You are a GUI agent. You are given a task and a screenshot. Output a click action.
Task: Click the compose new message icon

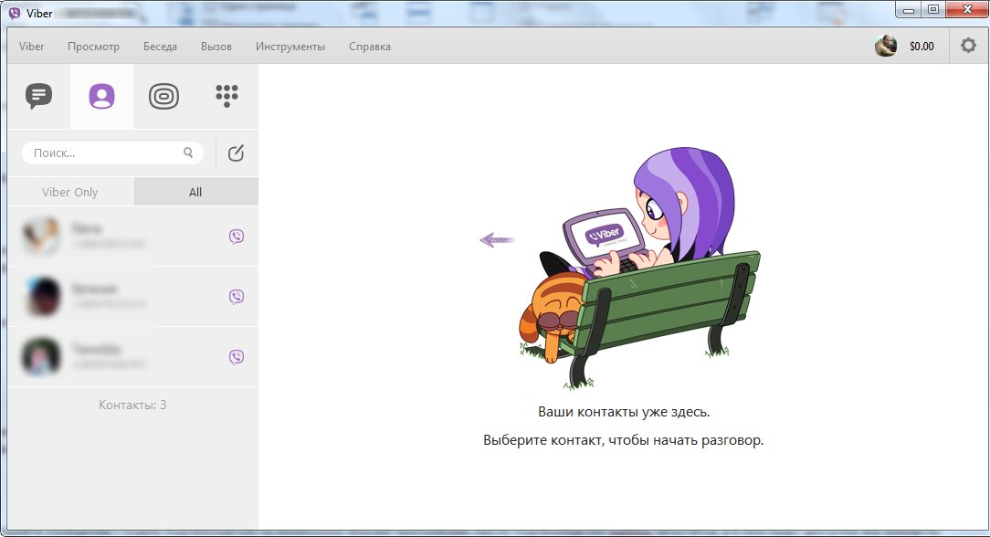[x=236, y=153]
